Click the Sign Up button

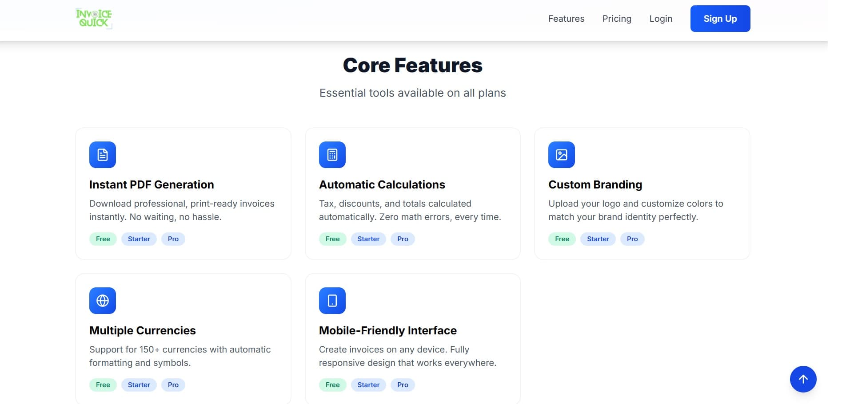(720, 18)
